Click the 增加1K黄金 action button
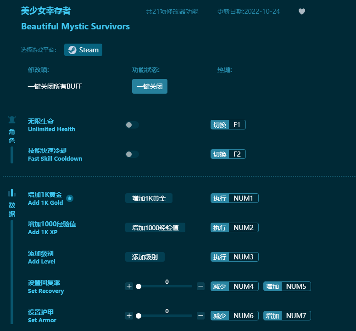Viewport: 356px width, 331px height. (x=149, y=198)
